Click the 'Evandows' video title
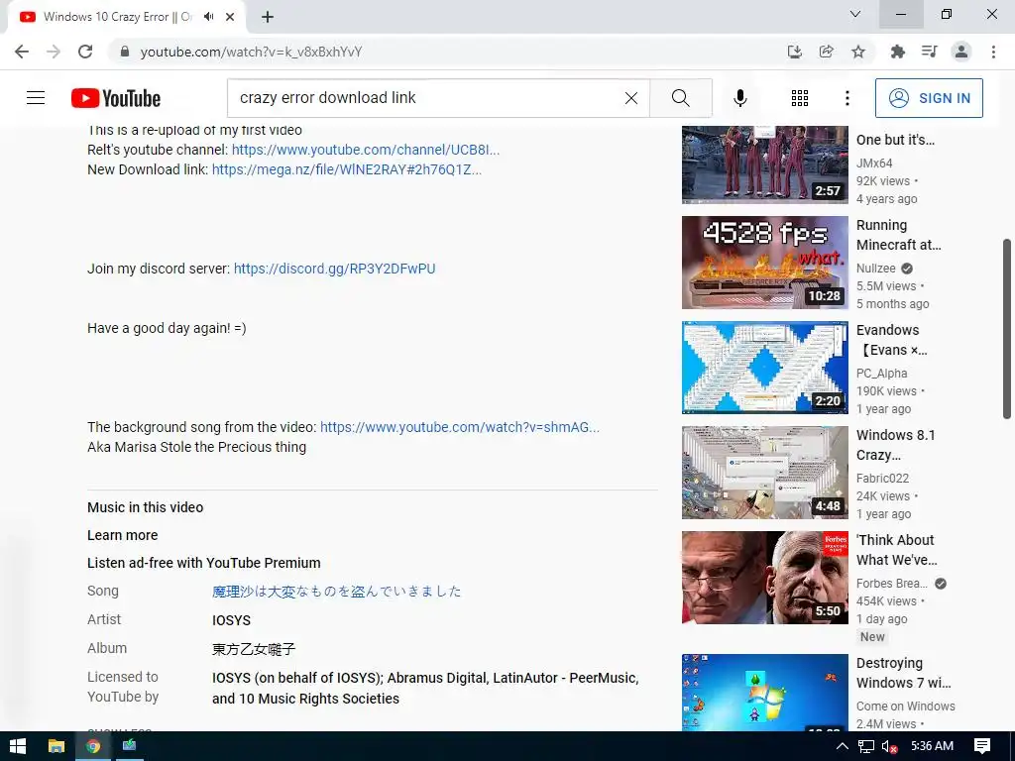The image size is (1015, 761). (x=892, y=340)
